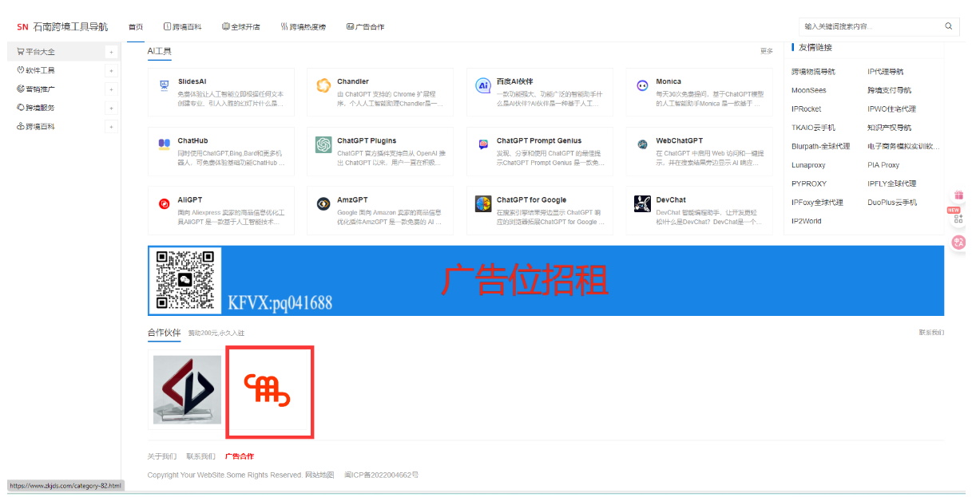972x497 pixels.
Task: Click the gift floating side icon
Action: (959, 195)
